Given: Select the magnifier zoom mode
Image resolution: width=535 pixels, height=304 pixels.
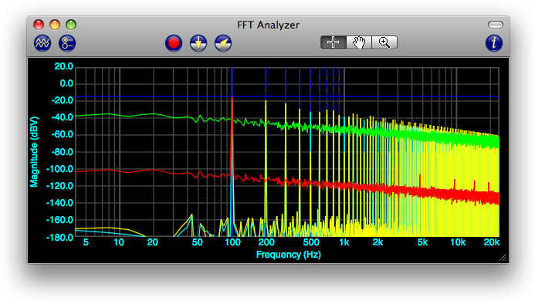Looking at the screenshot, I should [x=384, y=42].
